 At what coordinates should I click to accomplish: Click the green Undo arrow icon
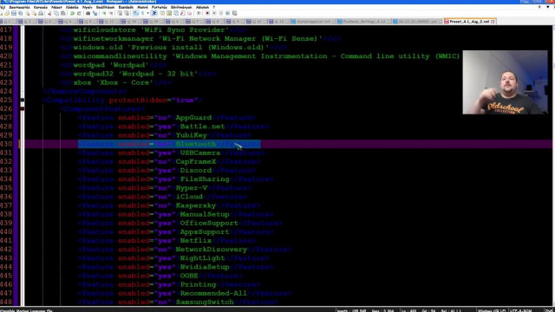(72, 13)
